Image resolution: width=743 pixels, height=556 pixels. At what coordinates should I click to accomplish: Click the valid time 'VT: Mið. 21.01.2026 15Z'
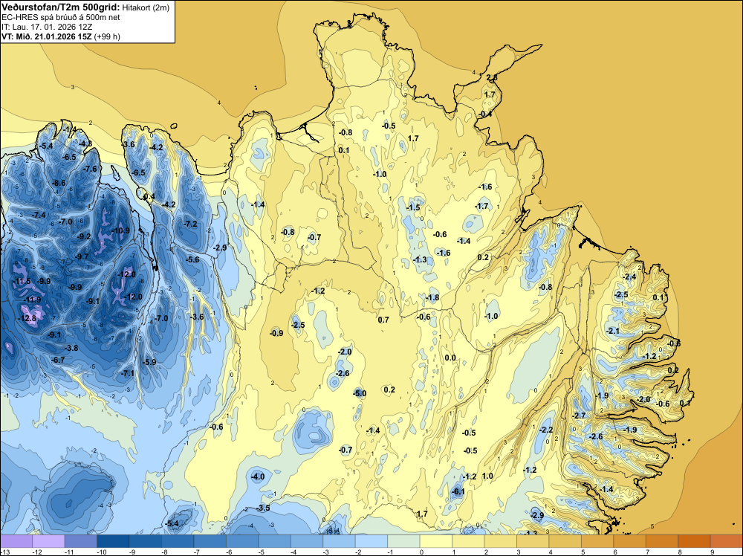[46, 36]
